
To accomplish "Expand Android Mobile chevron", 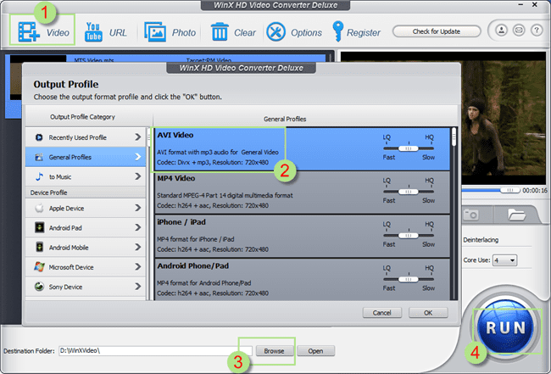I will (x=137, y=247).
